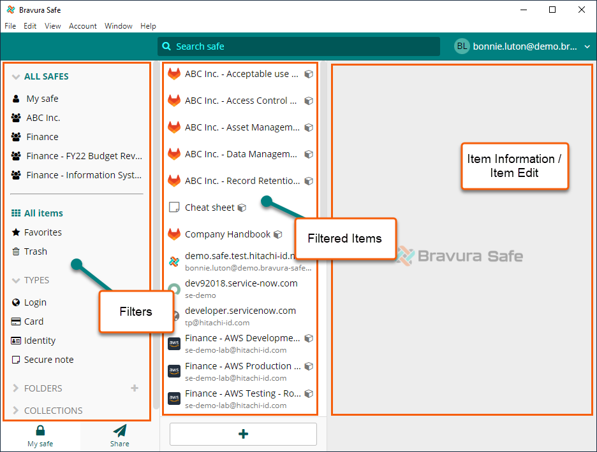The image size is (597, 452).
Task: Open demo.safe.test.hitachi-id login item
Action: tap(240, 261)
